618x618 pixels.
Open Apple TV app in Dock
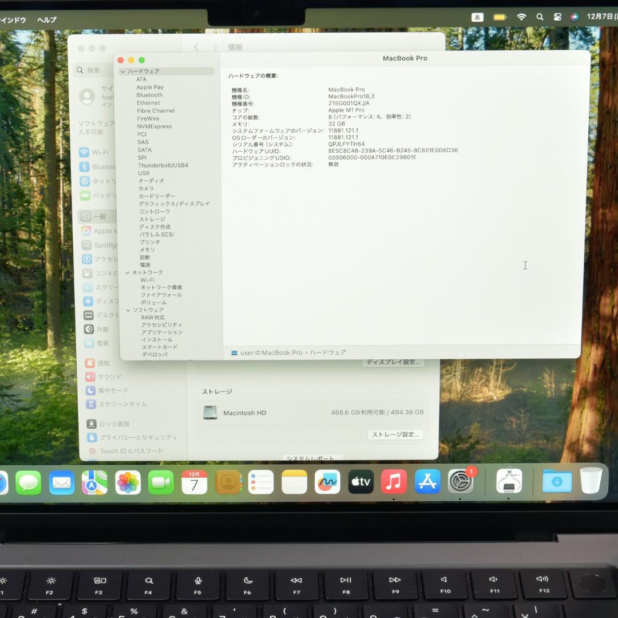tap(360, 482)
